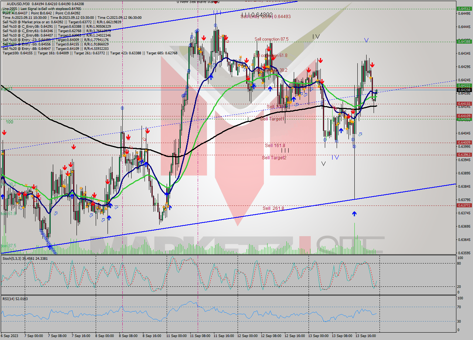The image size is (473, 340).
Task: Click the 0.63895 price axis value
Action: [x=464, y=173]
